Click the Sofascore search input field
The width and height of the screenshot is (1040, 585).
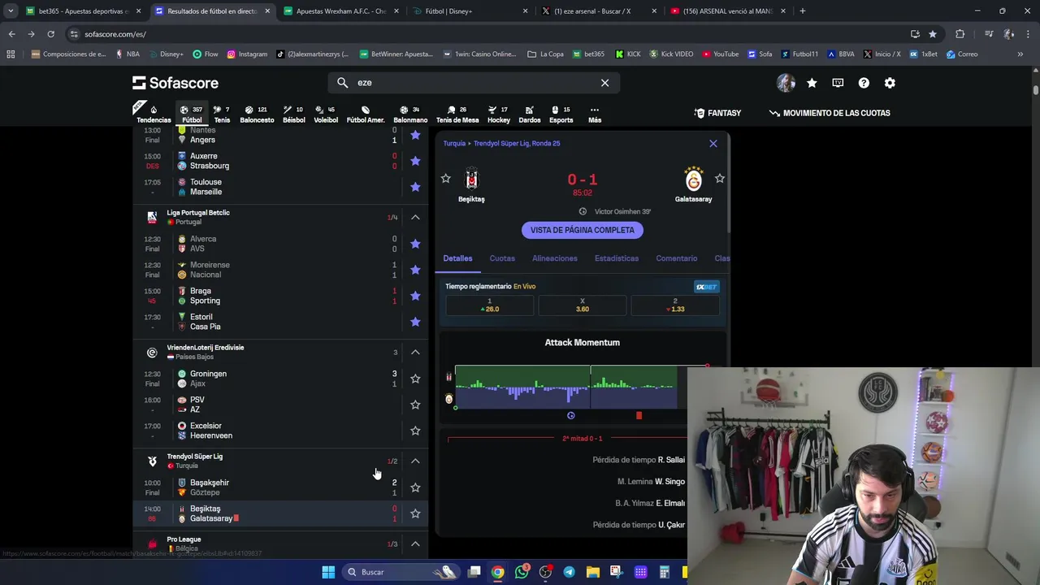click(474, 83)
